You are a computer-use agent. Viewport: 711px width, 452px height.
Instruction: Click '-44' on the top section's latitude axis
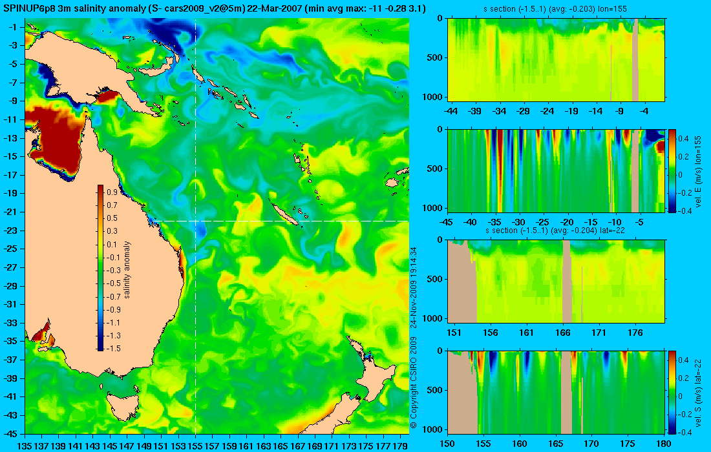click(x=451, y=111)
